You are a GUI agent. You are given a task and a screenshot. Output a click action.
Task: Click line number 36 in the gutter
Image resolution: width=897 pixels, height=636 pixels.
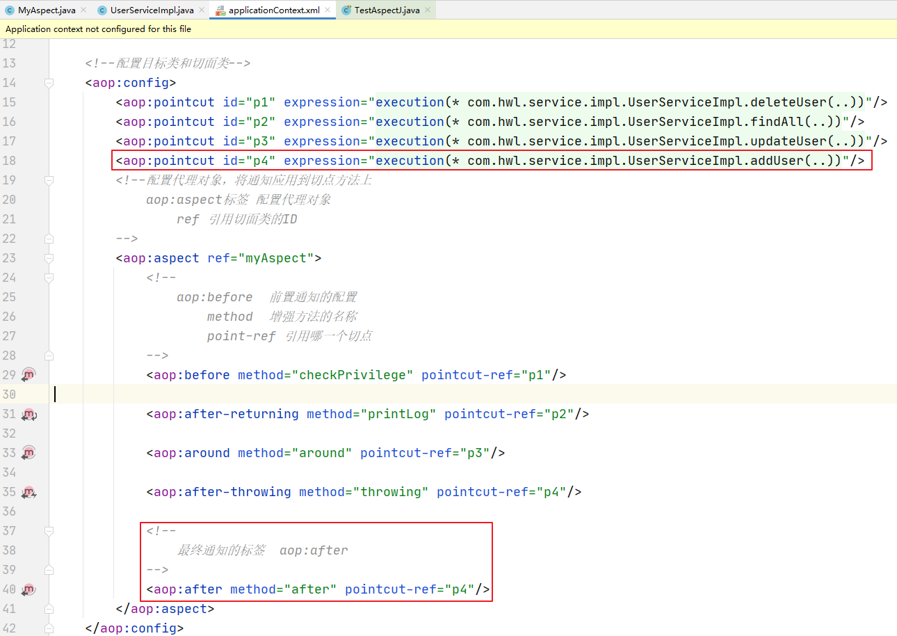(9, 511)
